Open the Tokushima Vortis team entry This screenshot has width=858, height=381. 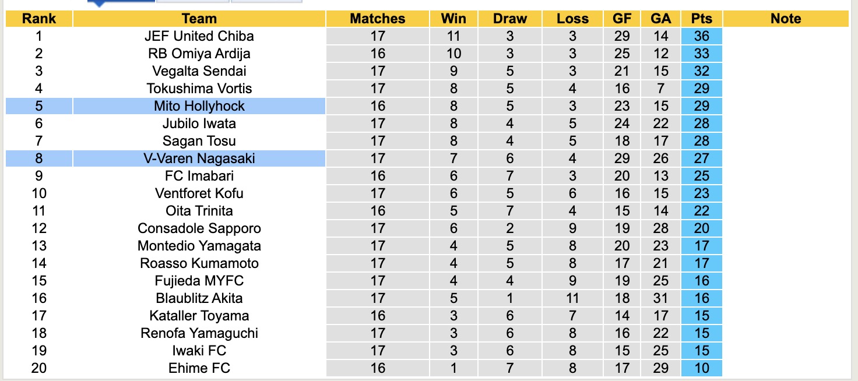coord(199,89)
